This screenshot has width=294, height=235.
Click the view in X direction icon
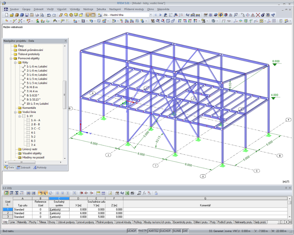(x=180, y=21)
